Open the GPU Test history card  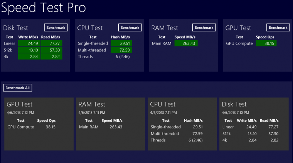coord(39,124)
